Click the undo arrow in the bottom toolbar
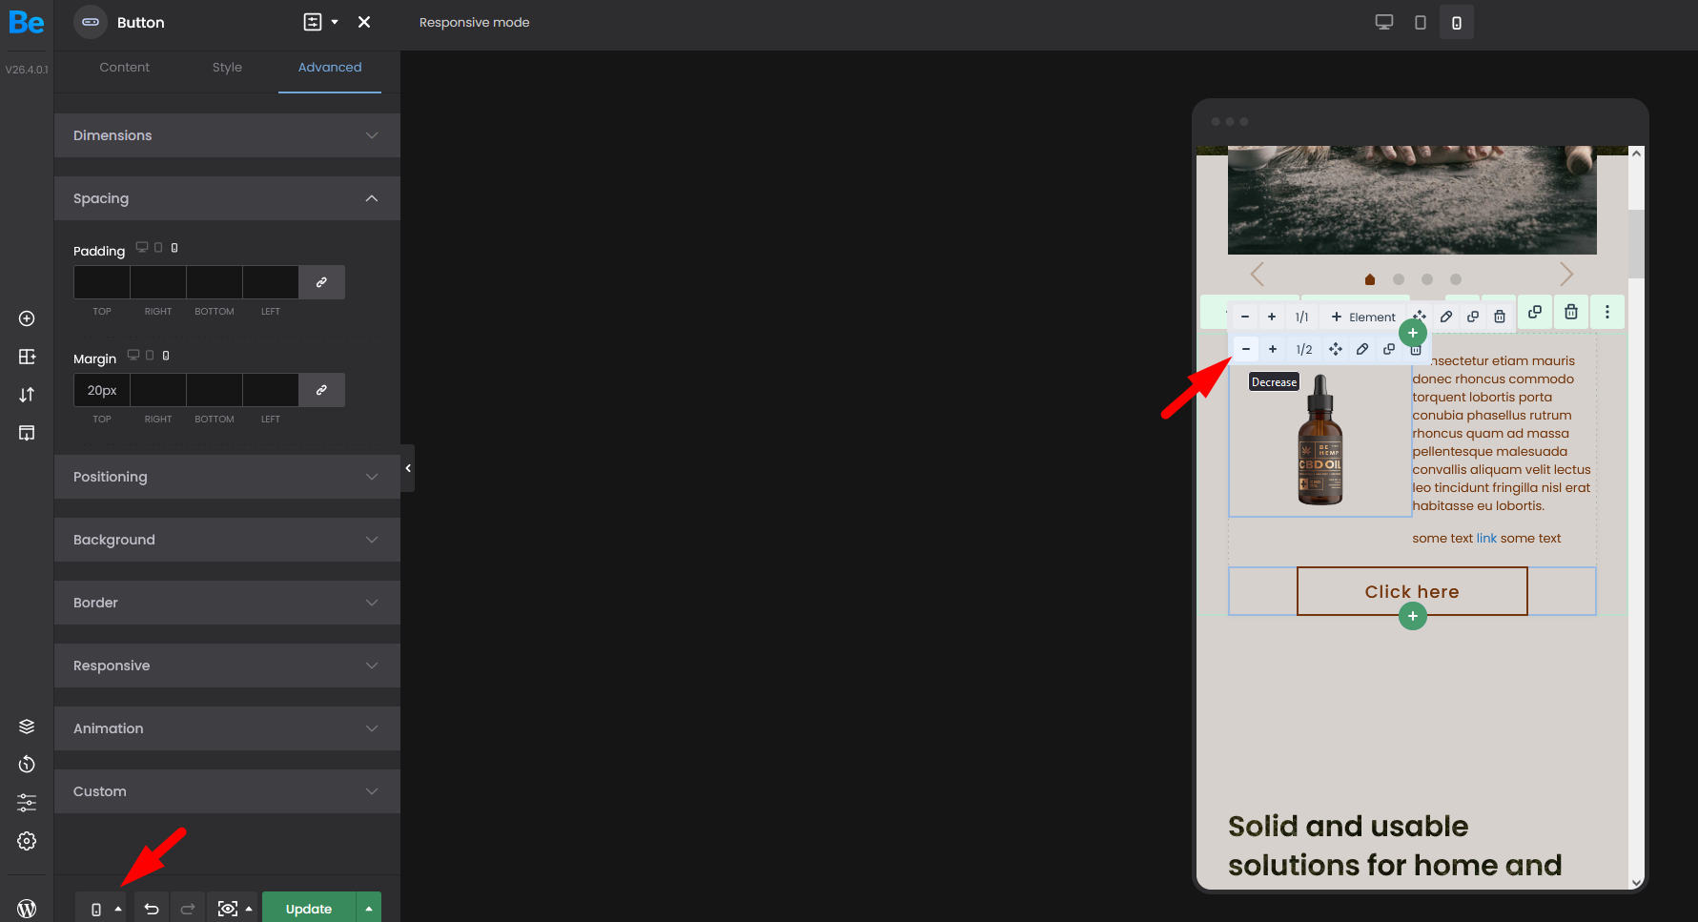Screen dimensions: 1698x922 click(x=150, y=907)
